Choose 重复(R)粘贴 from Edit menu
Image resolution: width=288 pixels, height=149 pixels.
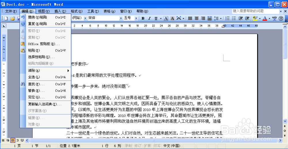(46, 24)
